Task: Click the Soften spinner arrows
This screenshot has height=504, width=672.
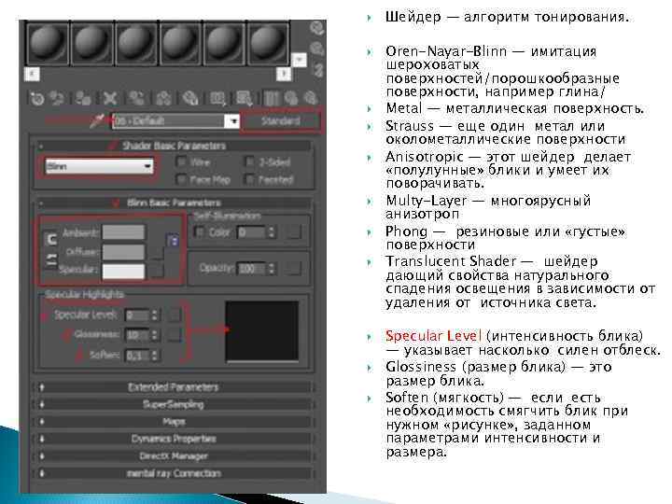Action: pyautogui.click(x=154, y=355)
